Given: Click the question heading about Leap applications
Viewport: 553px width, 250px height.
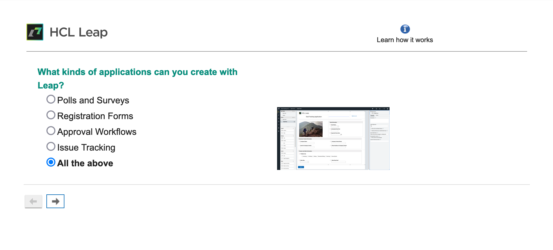Looking at the screenshot, I should [x=138, y=79].
